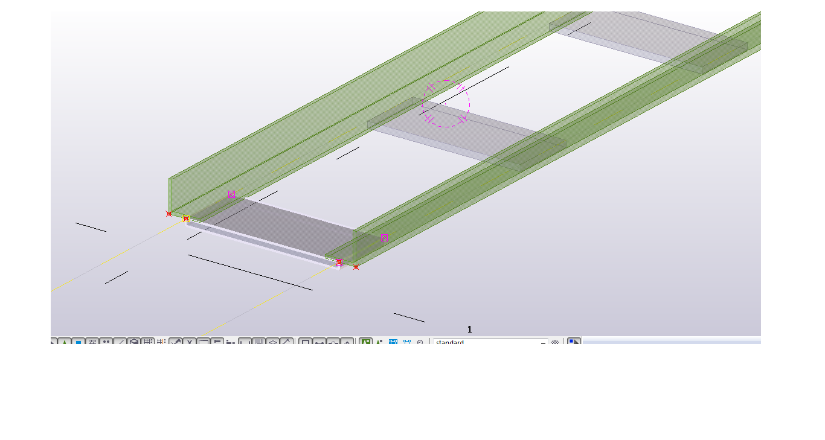Click the magenta handle at plate's front-right corner
This screenshot has width=825, height=440.
[339, 262]
